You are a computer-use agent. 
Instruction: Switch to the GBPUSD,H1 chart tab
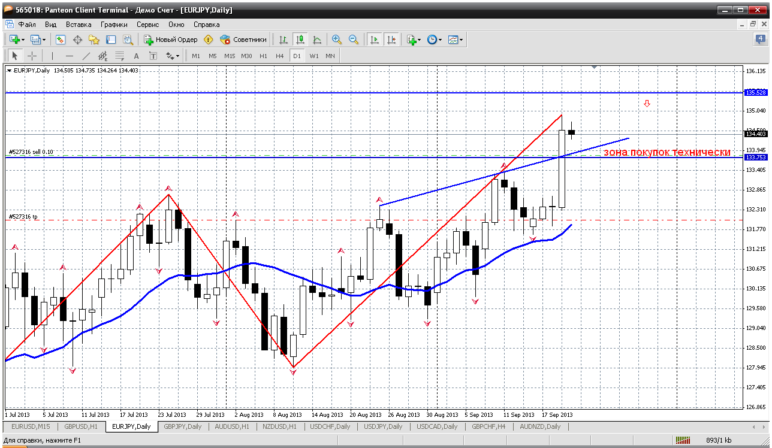click(80, 426)
